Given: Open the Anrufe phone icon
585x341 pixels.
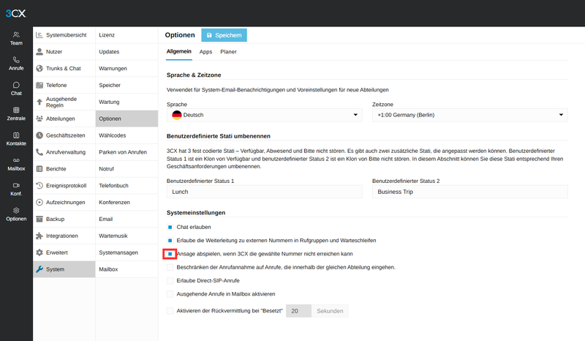Looking at the screenshot, I should (x=16, y=60).
